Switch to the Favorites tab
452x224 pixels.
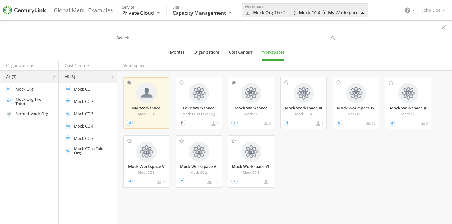pyautogui.click(x=176, y=52)
